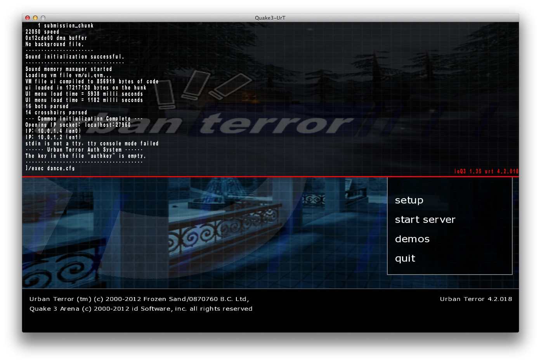
Task: Click the 'Common Initialization Complete' console line
Action: click(84, 119)
